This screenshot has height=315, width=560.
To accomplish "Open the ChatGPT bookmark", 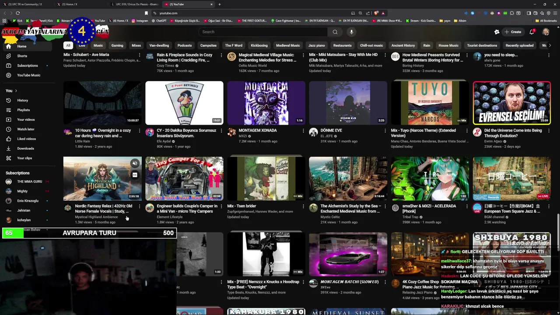I will [159, 21].
